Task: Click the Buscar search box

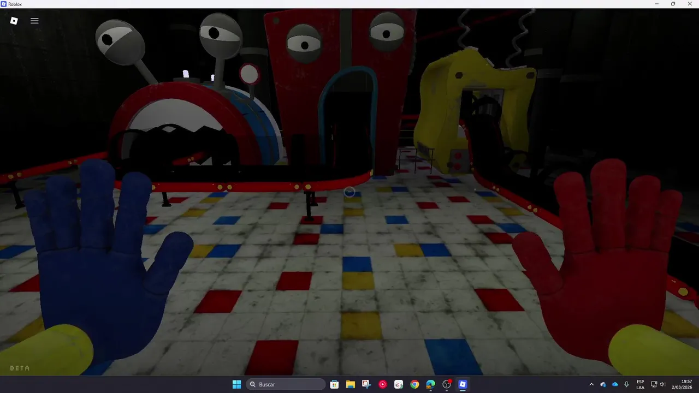Action: (286, 384)
